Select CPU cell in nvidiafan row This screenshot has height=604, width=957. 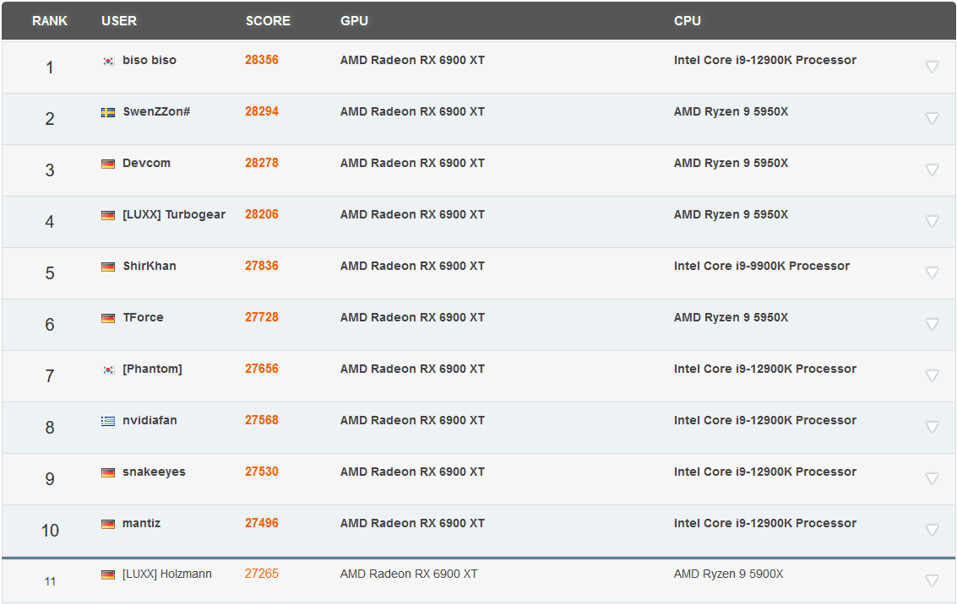point(765,421)
